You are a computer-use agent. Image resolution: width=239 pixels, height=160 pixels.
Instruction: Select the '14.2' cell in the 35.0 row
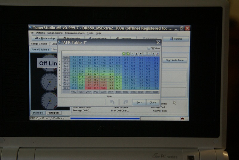(x=118, y=85)
